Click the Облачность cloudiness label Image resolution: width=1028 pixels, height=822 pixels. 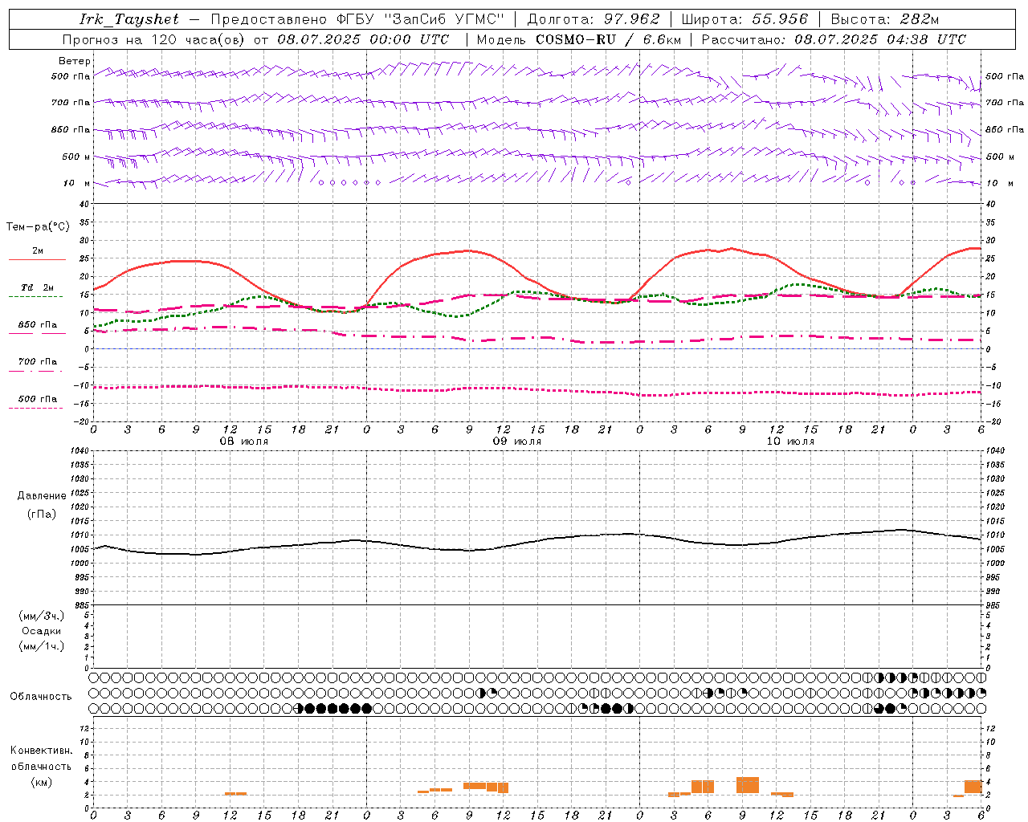pyautogui.click(x=41, y=696)
